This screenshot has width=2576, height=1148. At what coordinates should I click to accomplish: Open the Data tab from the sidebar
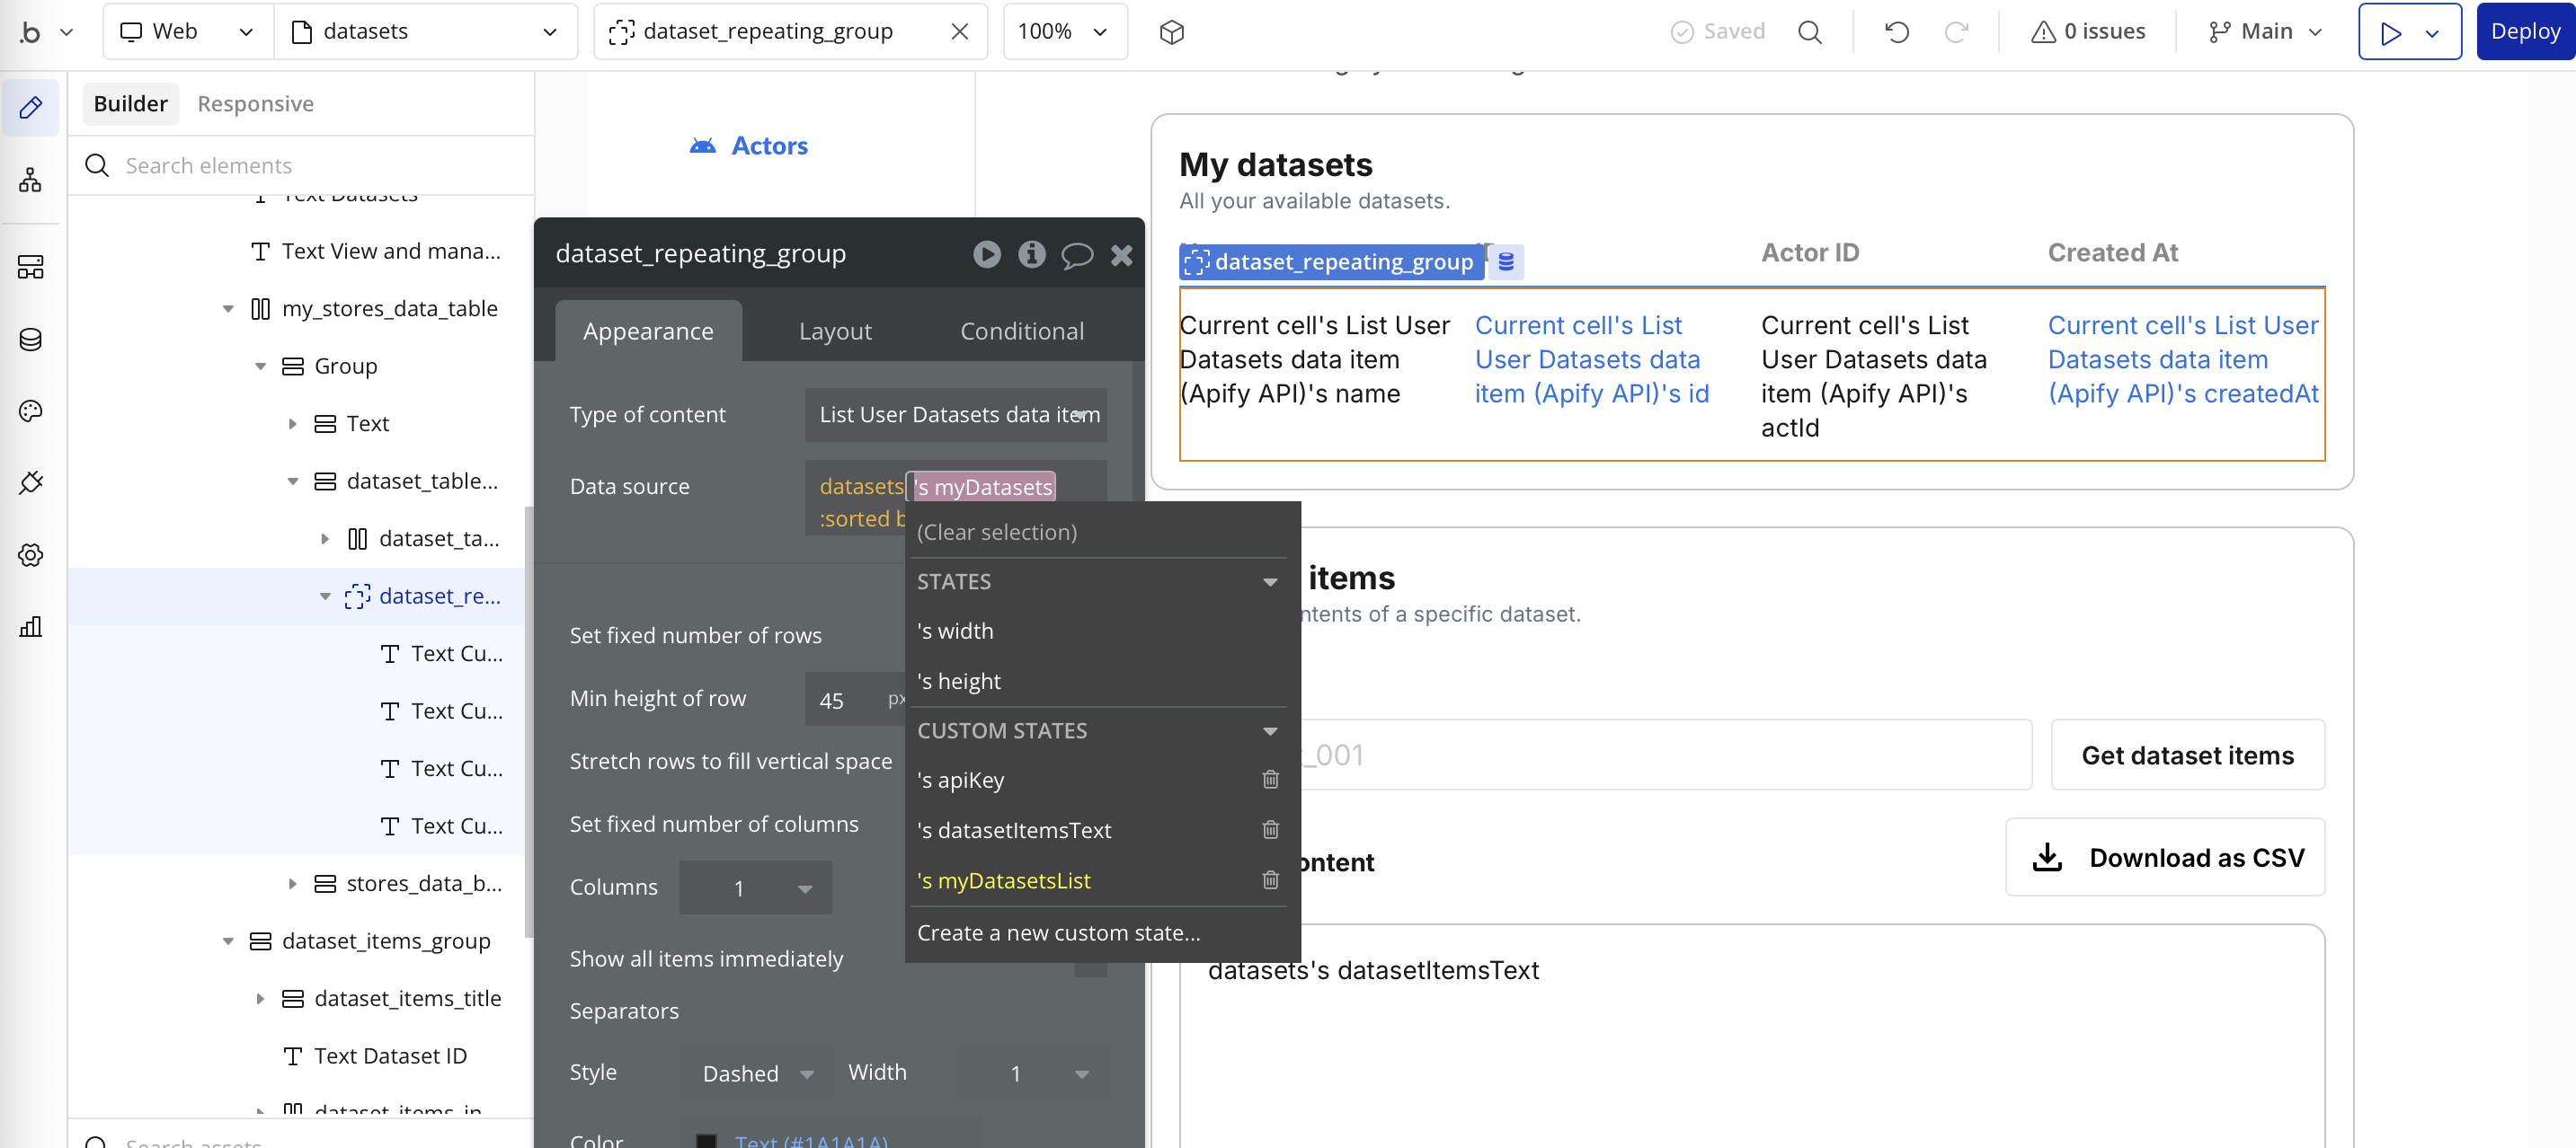point(30,339)
